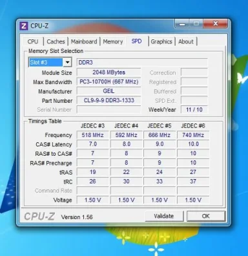The height and width of the screenshot is (256, 248).
Task: Click the tRC value 33
Action: pos(160,182)
